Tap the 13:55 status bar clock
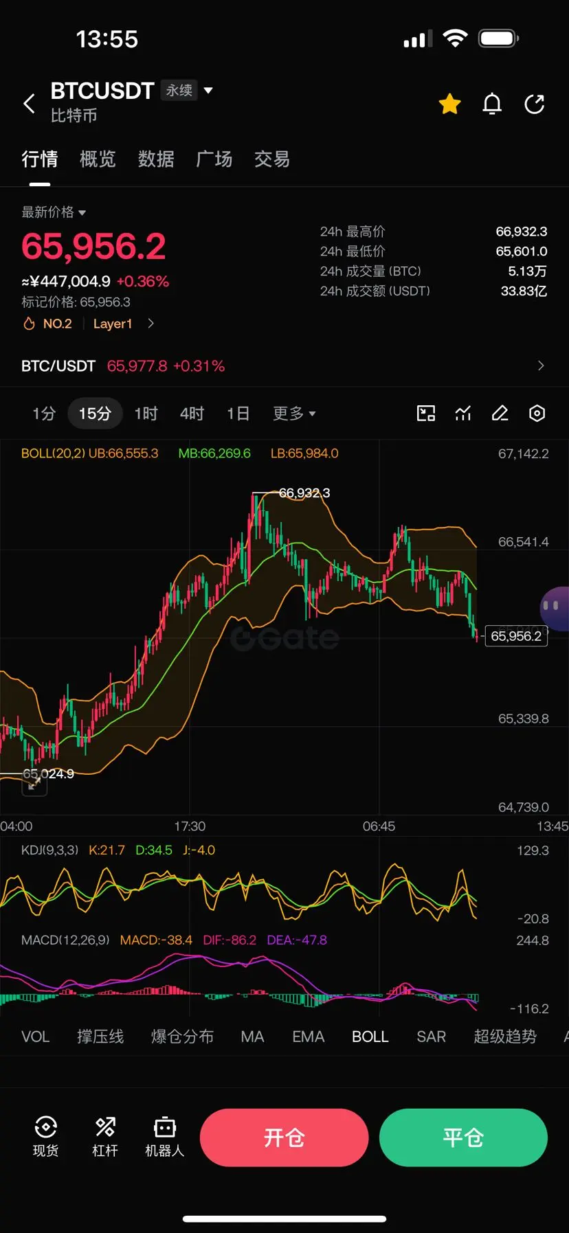Image resolution: width=569 pixels, height=1233 pixels. coord(107,39)
